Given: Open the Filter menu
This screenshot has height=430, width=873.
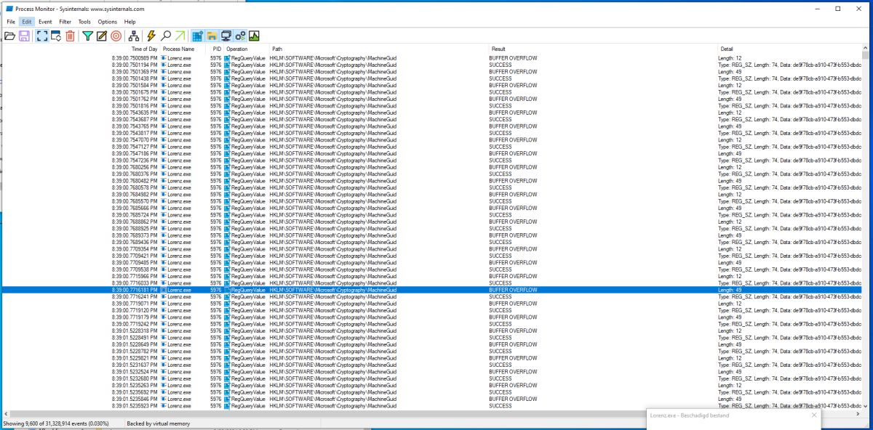Looking at the screenshot, I should [x=65, y=22].
